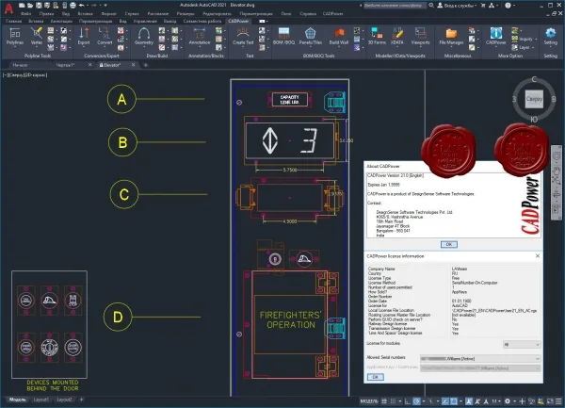The height and width of the screenshot is (408, 565).
Task: Click the Undo arrow icon
Action: [82, 6]
